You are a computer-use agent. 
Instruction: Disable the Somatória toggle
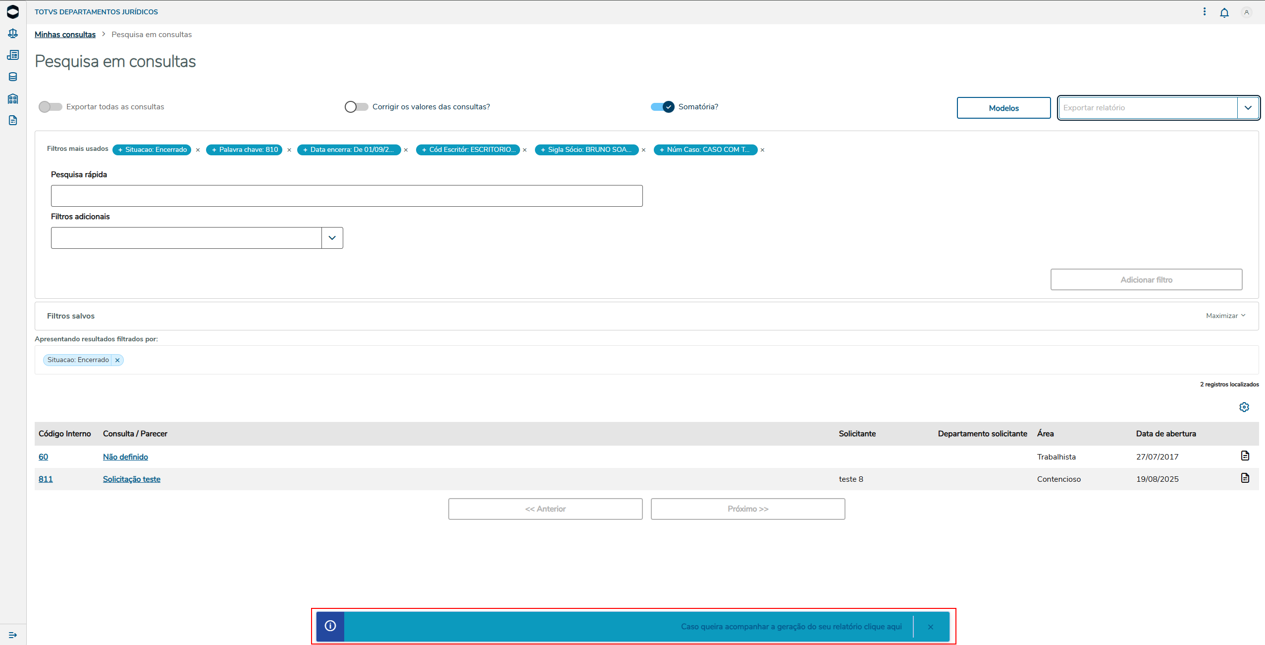662,107
